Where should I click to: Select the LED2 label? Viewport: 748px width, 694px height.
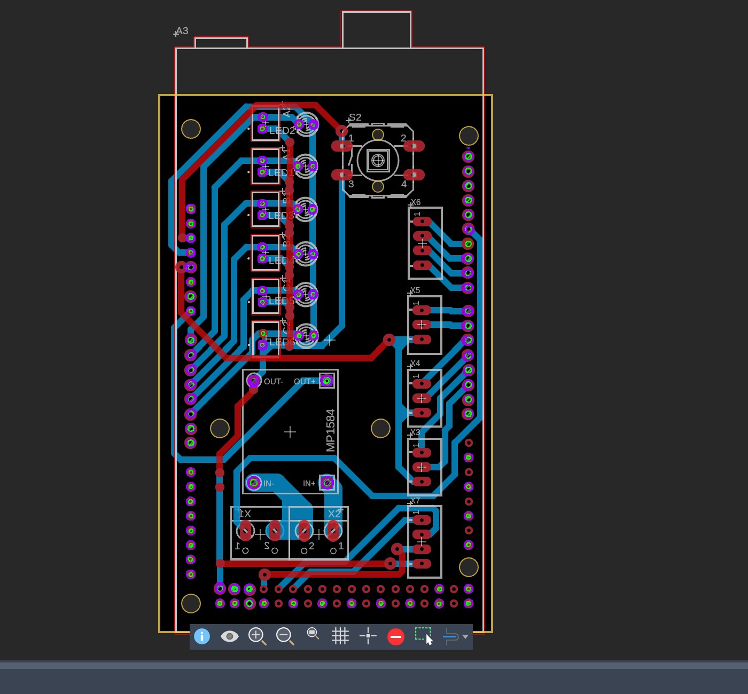point(282,130)
